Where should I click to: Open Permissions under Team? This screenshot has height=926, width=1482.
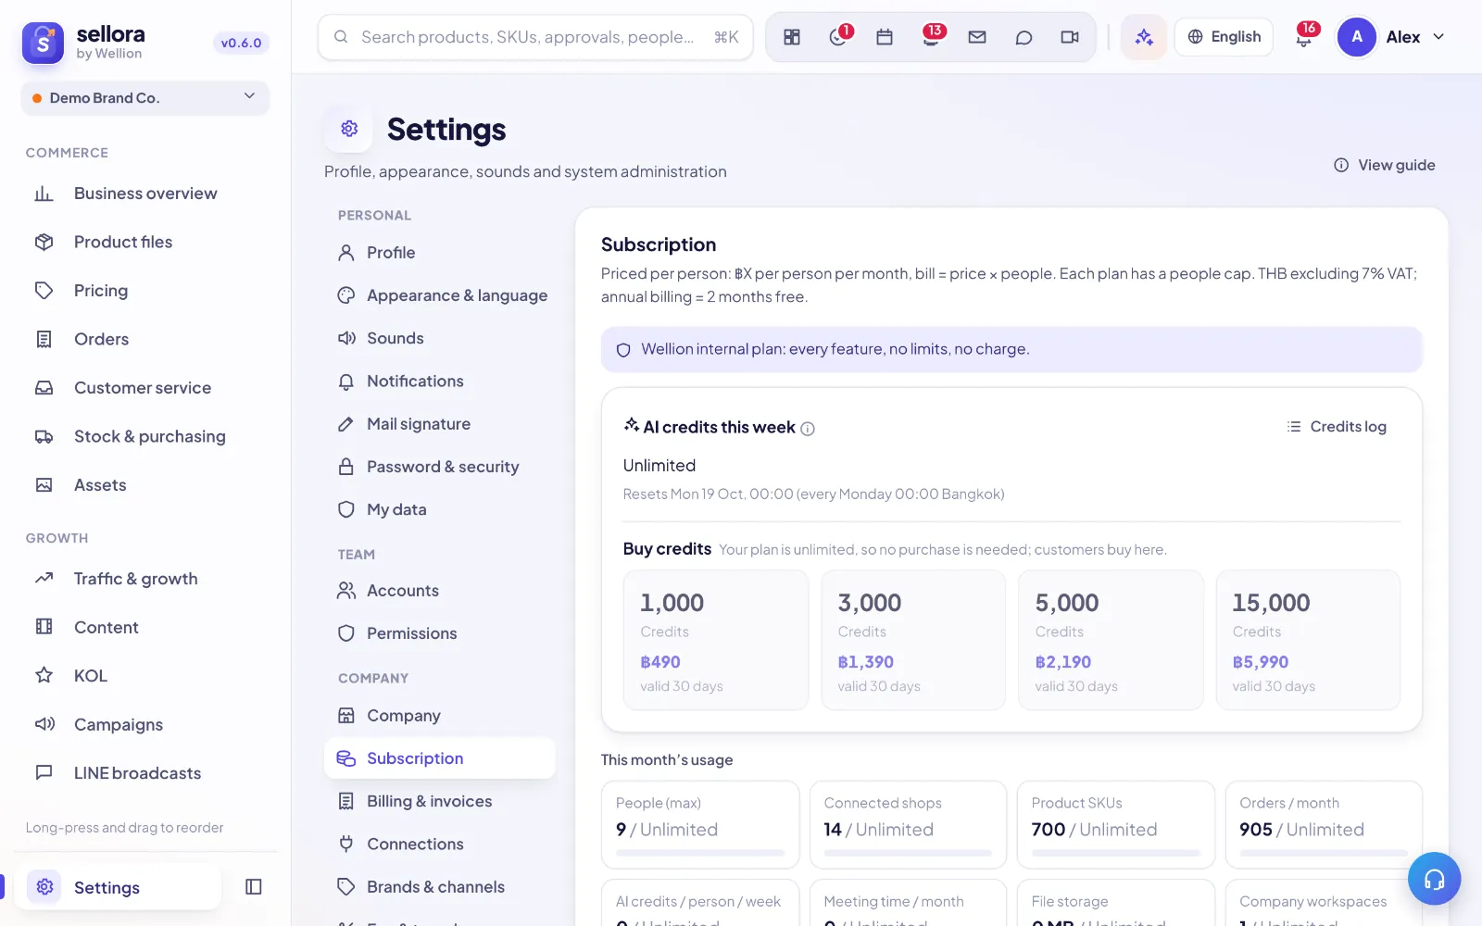click(440, 633)
